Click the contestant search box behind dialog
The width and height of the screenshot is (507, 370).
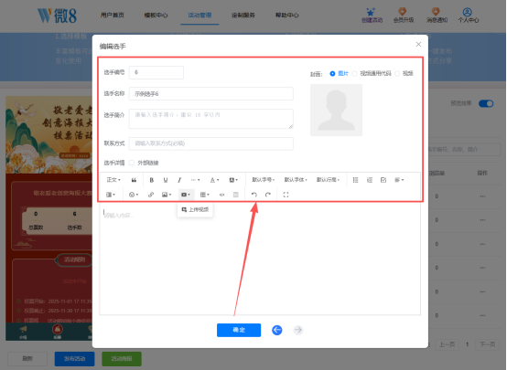tap(464, 150)
